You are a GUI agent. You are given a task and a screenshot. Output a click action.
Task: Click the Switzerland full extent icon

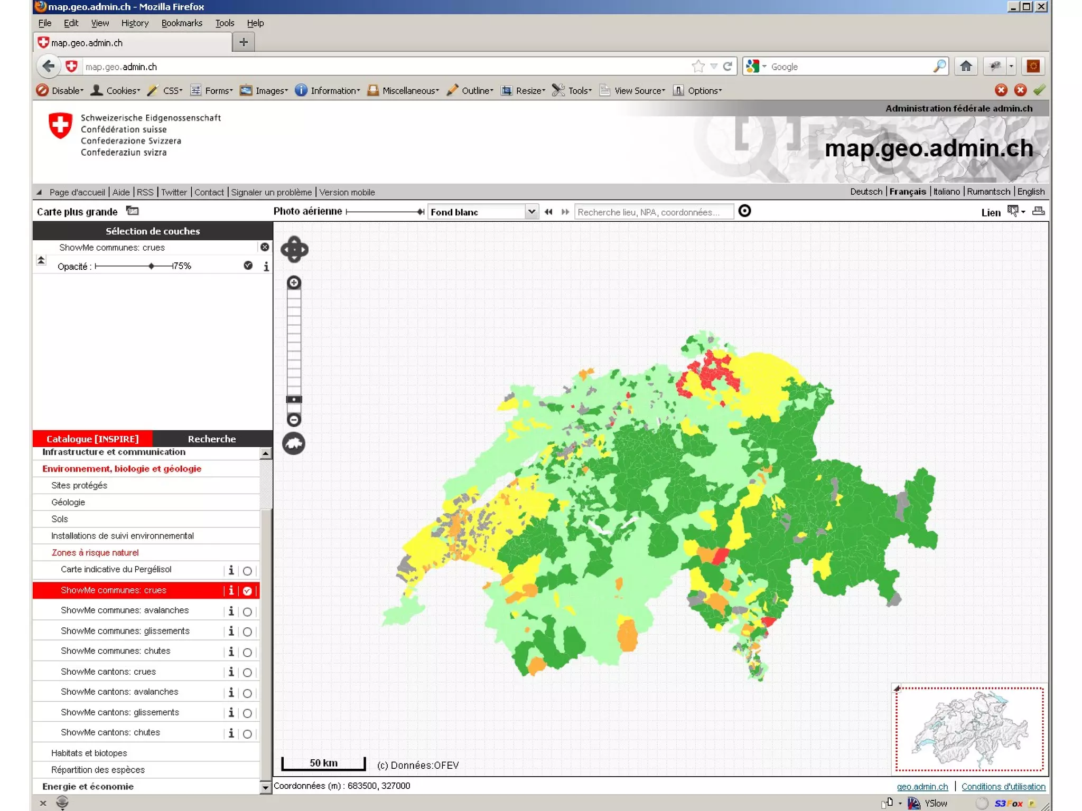(294, 444)
